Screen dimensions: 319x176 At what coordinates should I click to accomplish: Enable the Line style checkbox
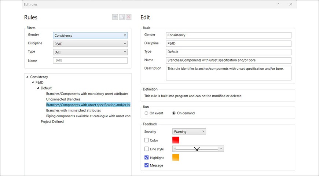click(x=147, y=149)
